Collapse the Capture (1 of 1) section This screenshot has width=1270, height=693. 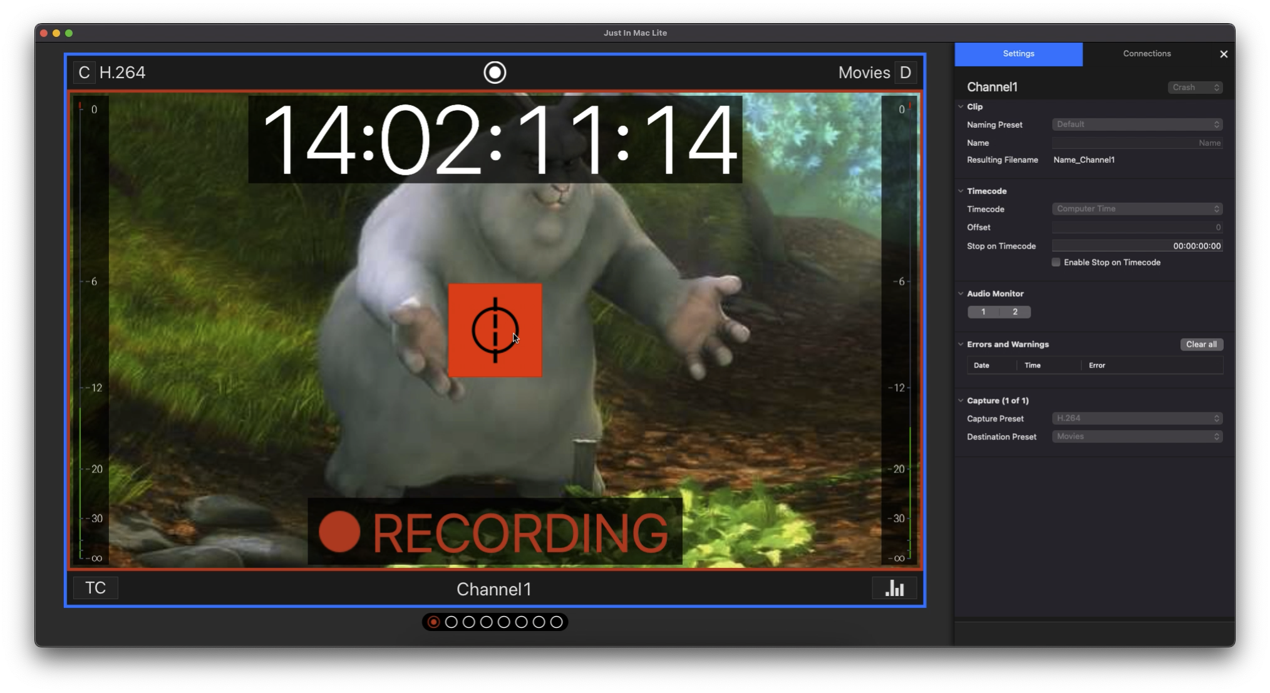coord(961,401)
